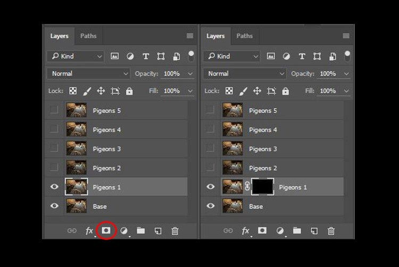Toggle layer filtering switch in right panel

point(347,56)
